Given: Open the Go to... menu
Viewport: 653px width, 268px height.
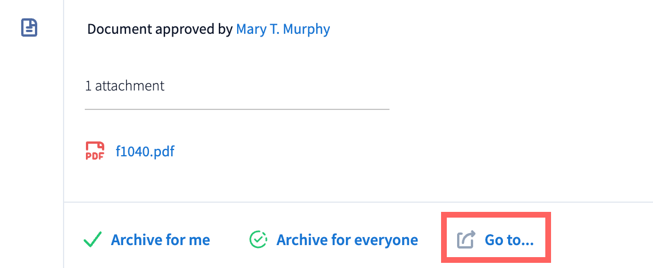Looking at the screenshot, I should [x=509, y=239].
